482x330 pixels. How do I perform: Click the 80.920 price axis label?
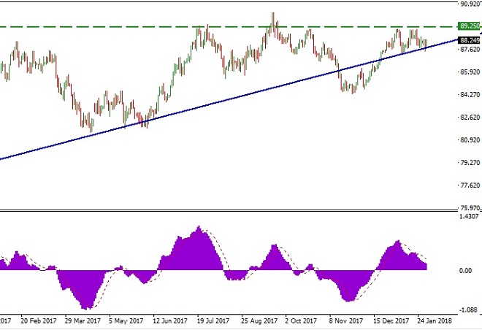click(470, 139)
